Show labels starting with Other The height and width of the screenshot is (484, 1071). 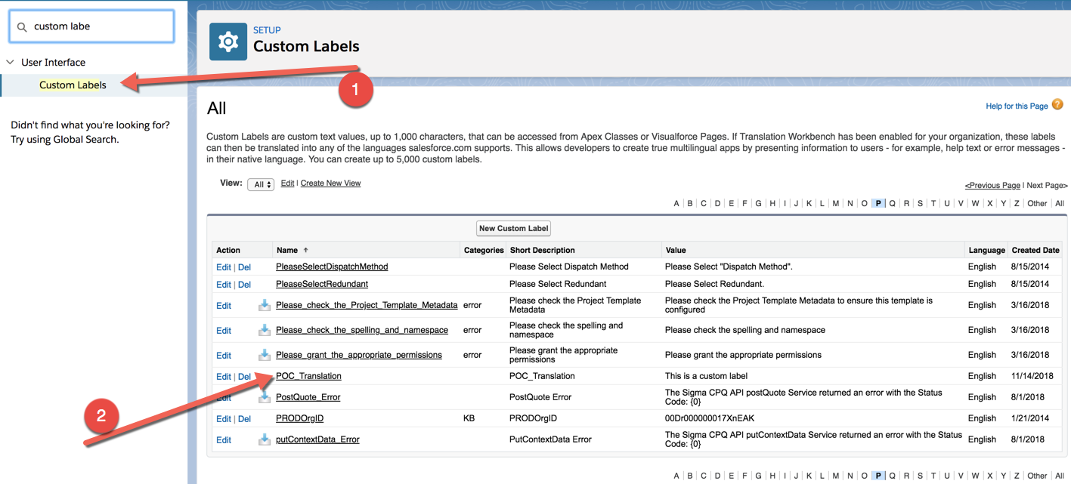pyautogui.click(x=1037, y=203)
